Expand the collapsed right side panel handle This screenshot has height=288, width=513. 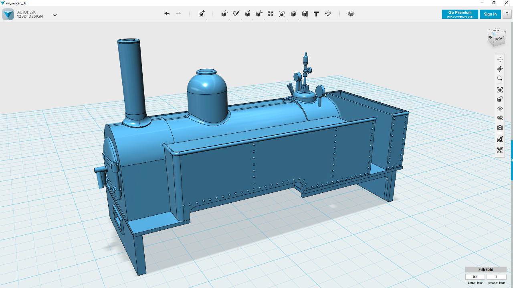coord(512,160)
